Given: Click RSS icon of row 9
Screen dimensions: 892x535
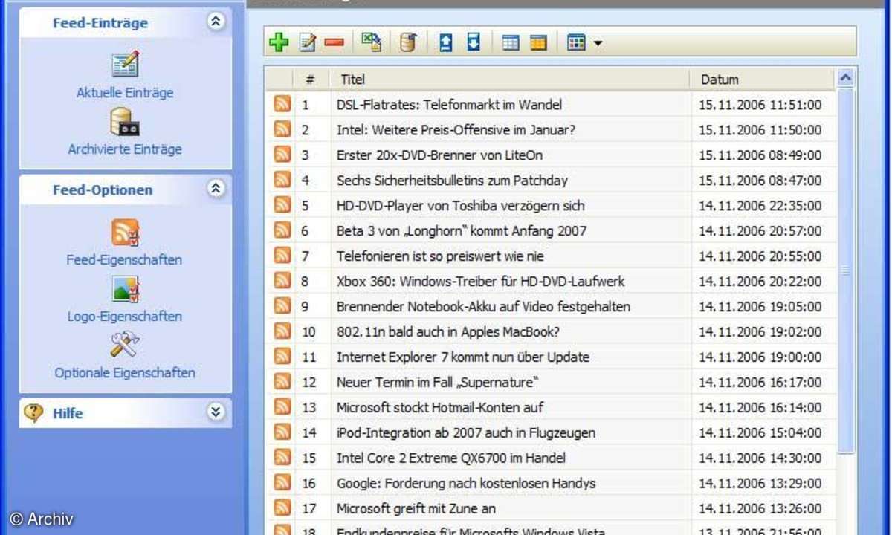Looking at the screenshot, I should coord(282,306).
